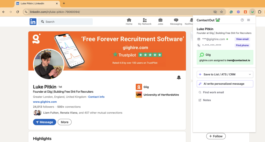The height and width of the screenshot is (142, 265).
Task: Click the irem@contactout.io text
Action: 238,60
